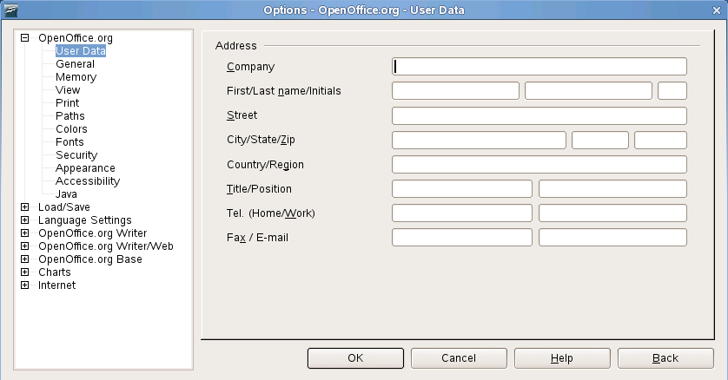The image size is (728, 380).
Task: Select Java in the options tree
Action: tap(66, 194)
